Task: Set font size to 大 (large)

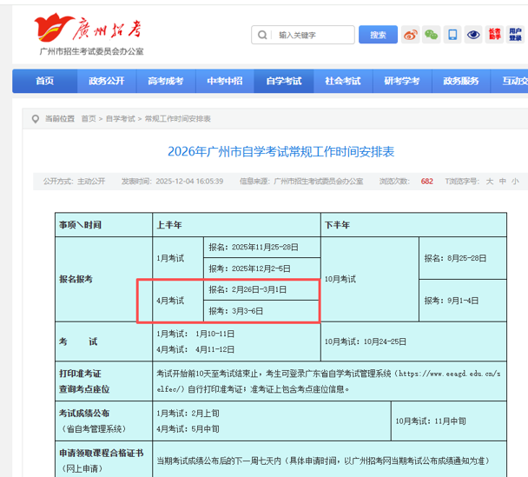Action: pos(489,182)
